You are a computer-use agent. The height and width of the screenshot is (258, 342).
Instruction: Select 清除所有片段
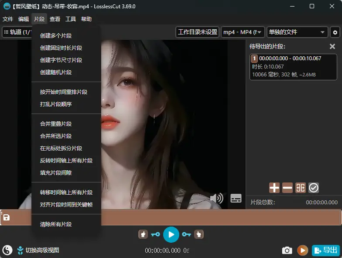coord(66,224)
